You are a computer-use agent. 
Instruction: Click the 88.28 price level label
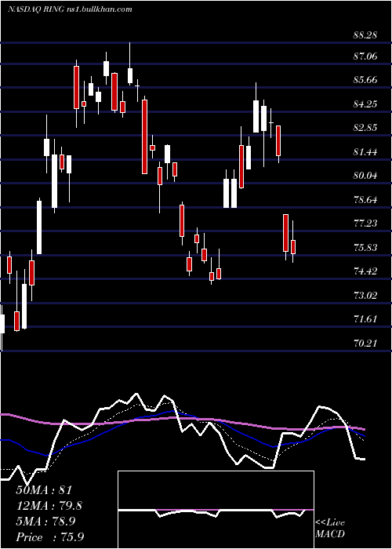pyautogui.click(x=366, y=35)
